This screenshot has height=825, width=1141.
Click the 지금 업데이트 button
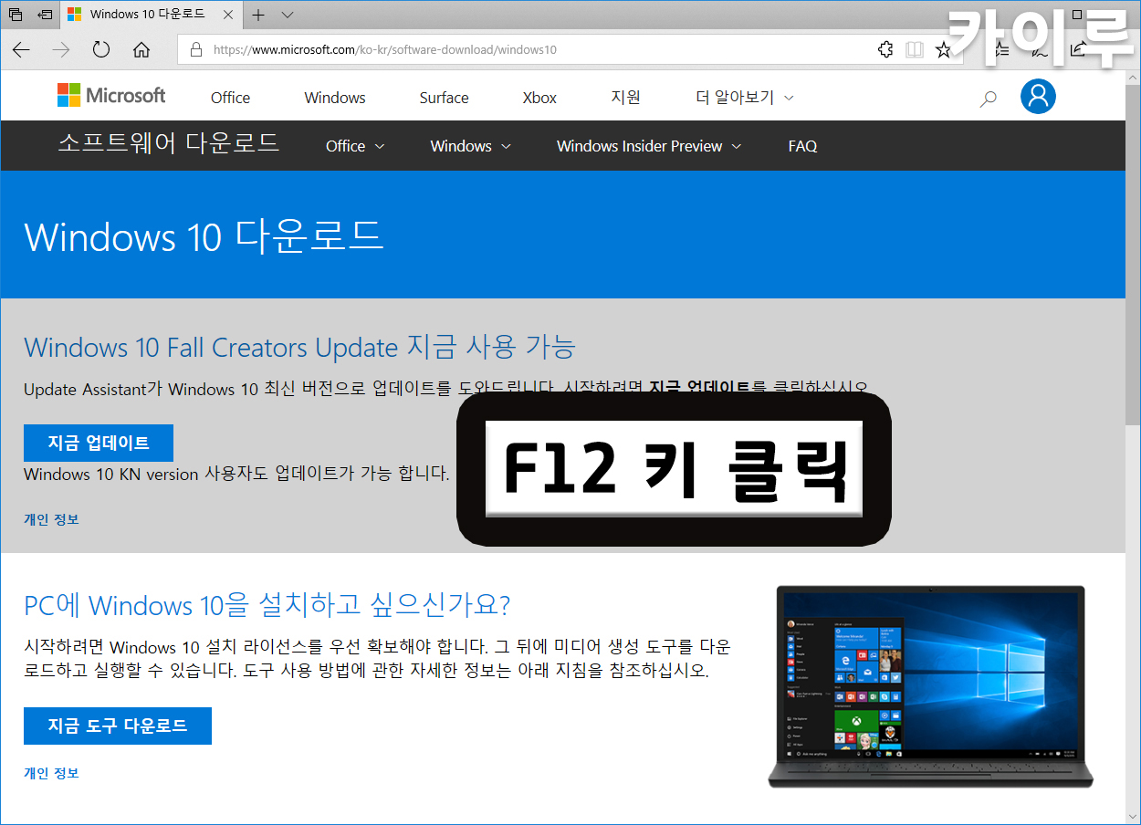pyautogui.click(x=99, y=443)
